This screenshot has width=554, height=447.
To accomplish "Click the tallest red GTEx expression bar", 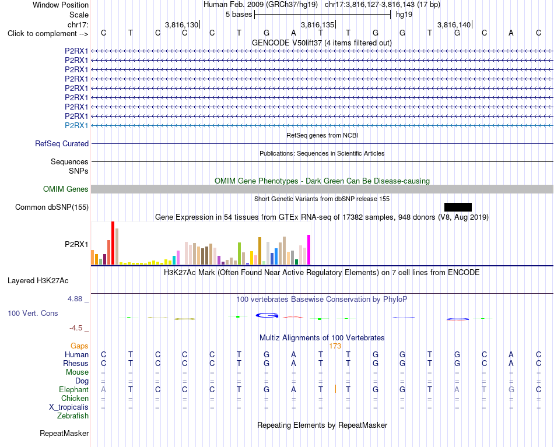I will click(113, 243).
